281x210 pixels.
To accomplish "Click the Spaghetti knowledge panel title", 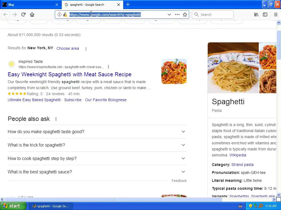I will pos(228,102).
